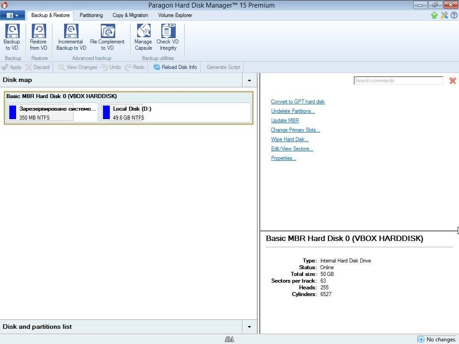Click the Online status value
Viewport: 459px width, 344px height.
tap(327, 267)
